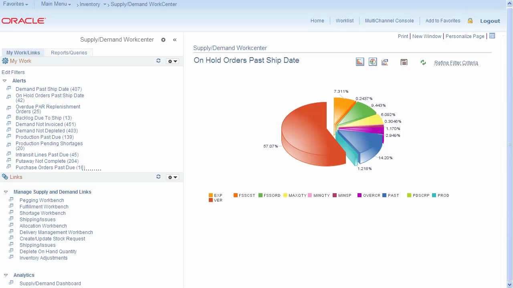Viewport: 513px width, 288px height.
Task: Open the Links options dropdown
Action: (172, 177)
